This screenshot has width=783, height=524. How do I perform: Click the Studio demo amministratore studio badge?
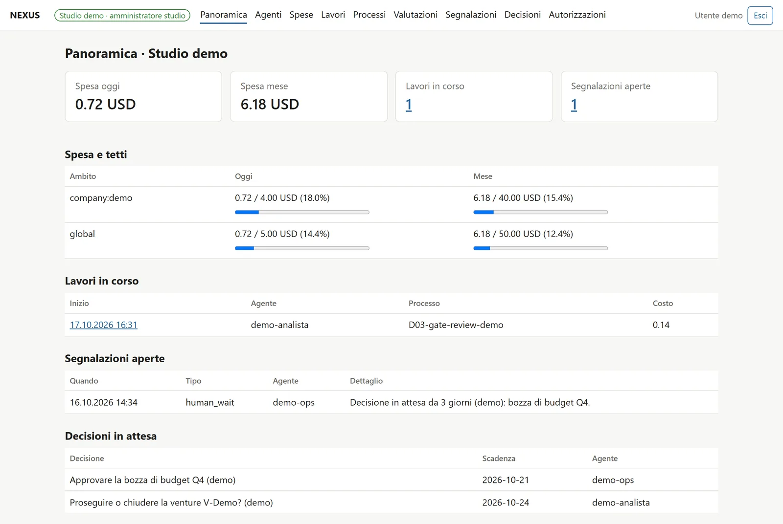(122, 16)
